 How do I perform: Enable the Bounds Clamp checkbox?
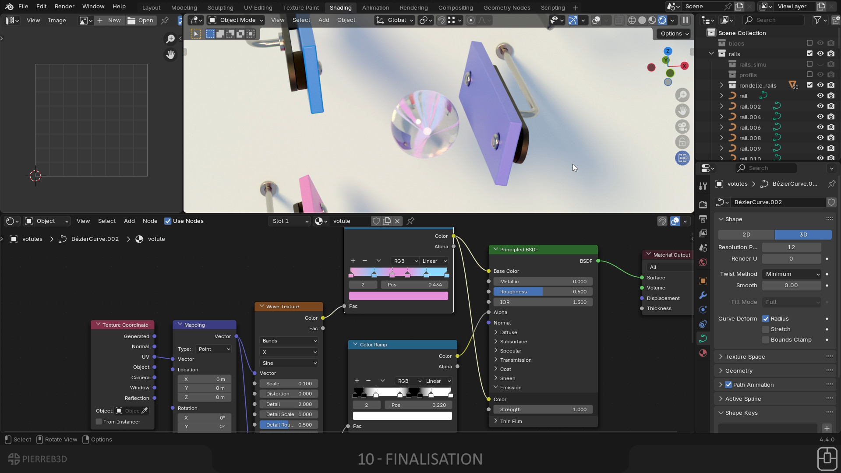[x=766, y=340]
